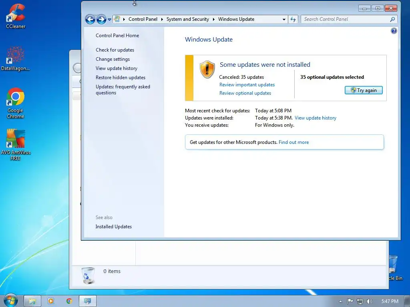410x307 pixels.
Task: Open the Recycle Bin desktop icon
Action: (x=395, y=267)
